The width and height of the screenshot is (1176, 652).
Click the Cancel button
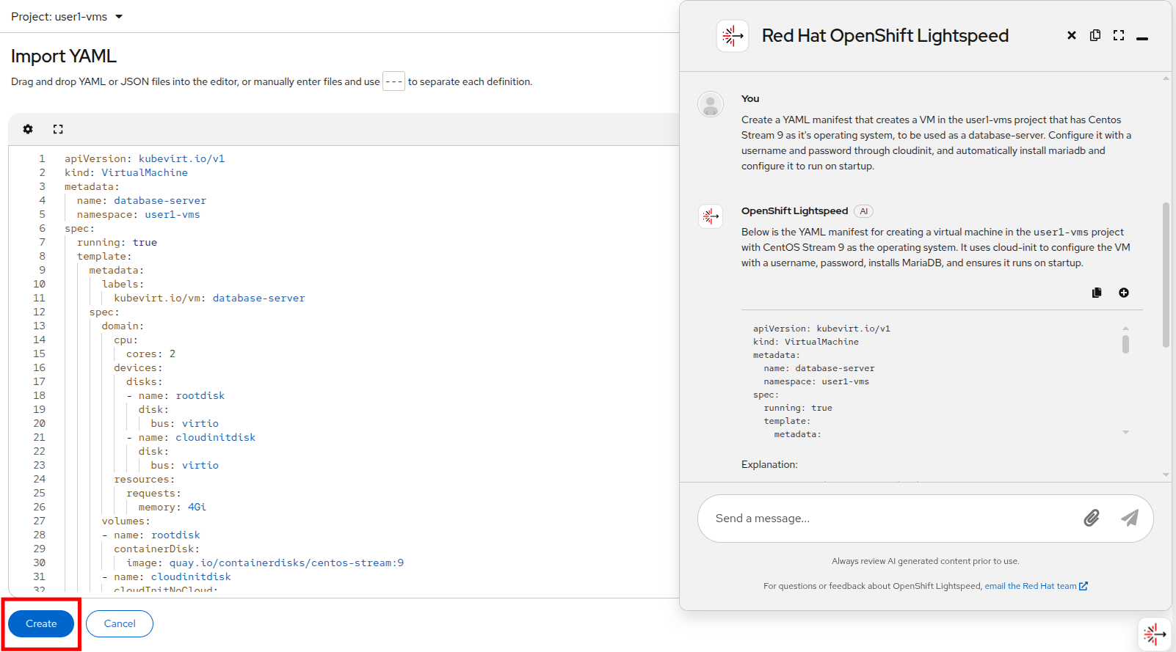click(120, 624)
